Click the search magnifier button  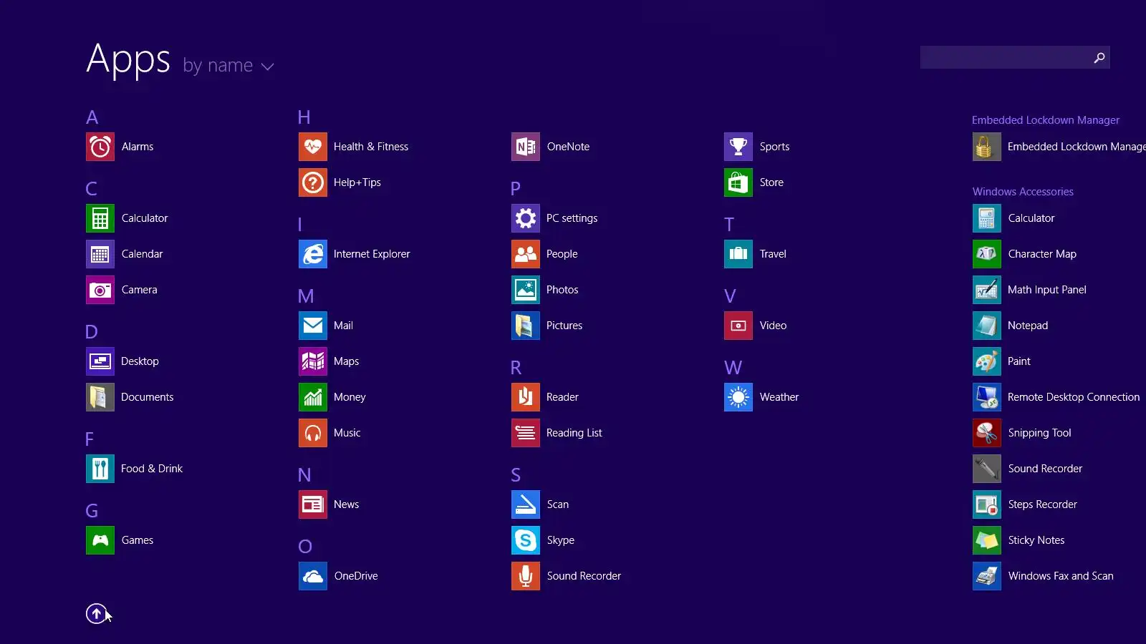pos(1099,57)
